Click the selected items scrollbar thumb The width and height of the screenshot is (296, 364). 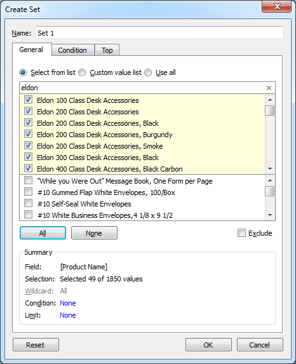point(270,111)
